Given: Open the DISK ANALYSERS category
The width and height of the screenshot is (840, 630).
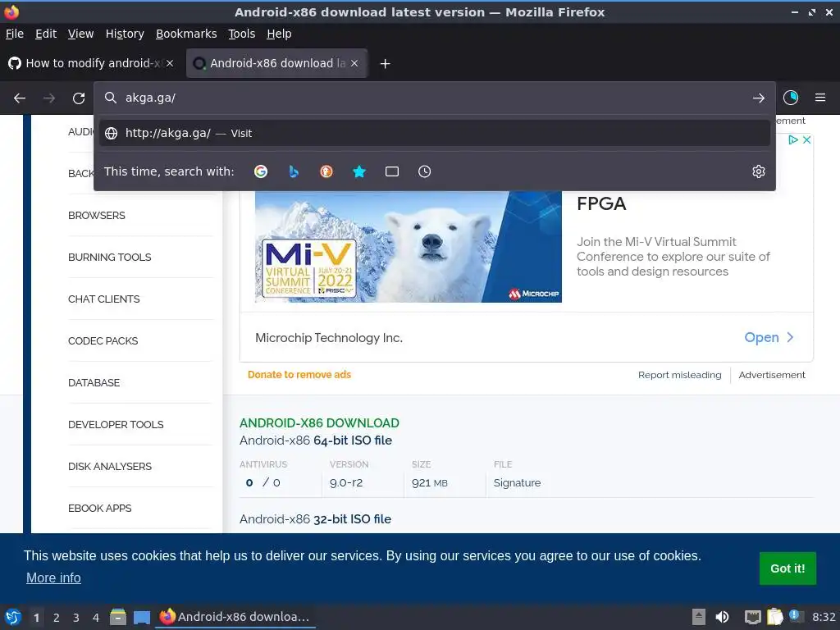Looking at the screenshot, I should pos(110,466).
